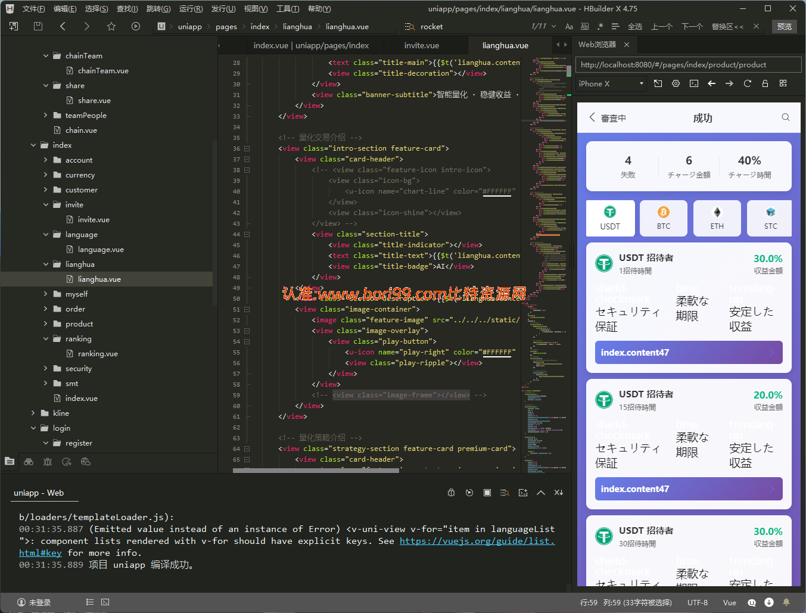Select the BTC currency tab in preview
The width and height of the screenshot is (806, 613).
click(664, 218)
